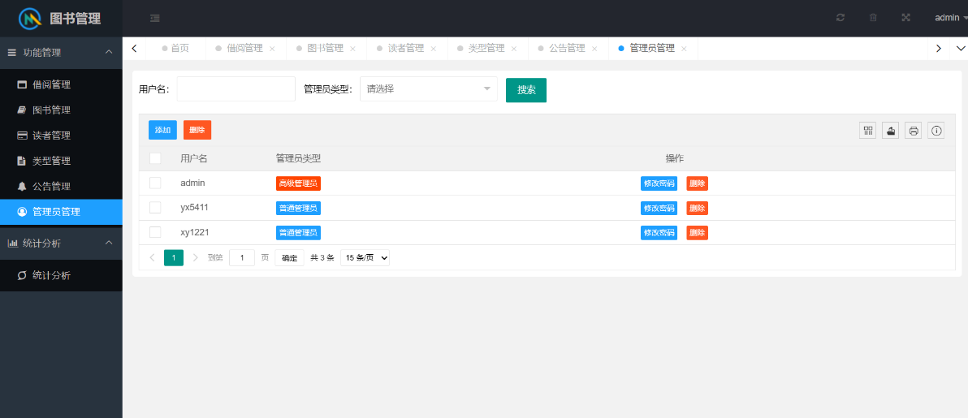The image size is (968, 418).
Task: Open 公告管理 in the sidebar
Action: 61,186
